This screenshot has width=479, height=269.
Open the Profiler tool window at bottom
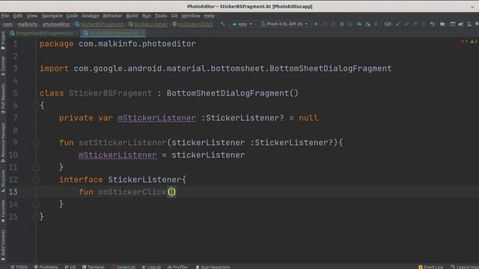click(178, 267)
